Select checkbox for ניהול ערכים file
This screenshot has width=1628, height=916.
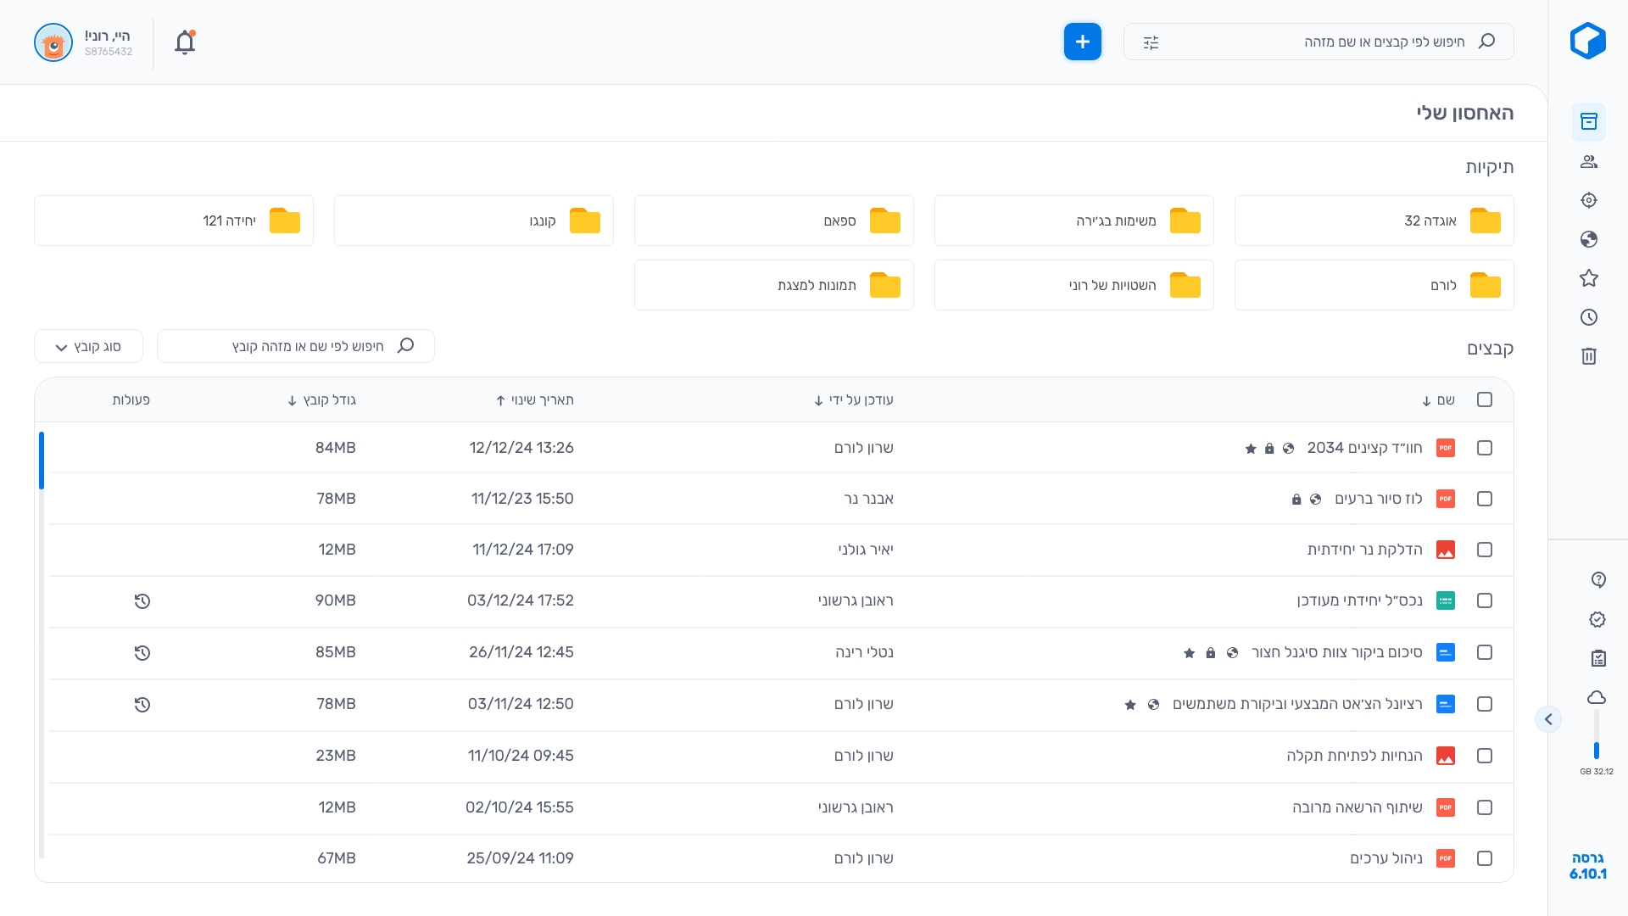1485,858
